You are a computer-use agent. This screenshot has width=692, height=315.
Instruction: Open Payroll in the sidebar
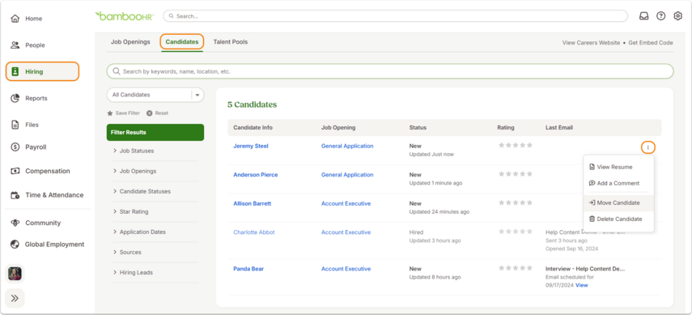(28, 147)
